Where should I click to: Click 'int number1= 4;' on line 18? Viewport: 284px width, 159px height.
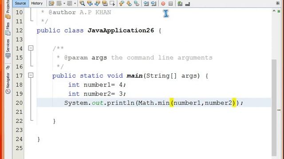[97, 85]
